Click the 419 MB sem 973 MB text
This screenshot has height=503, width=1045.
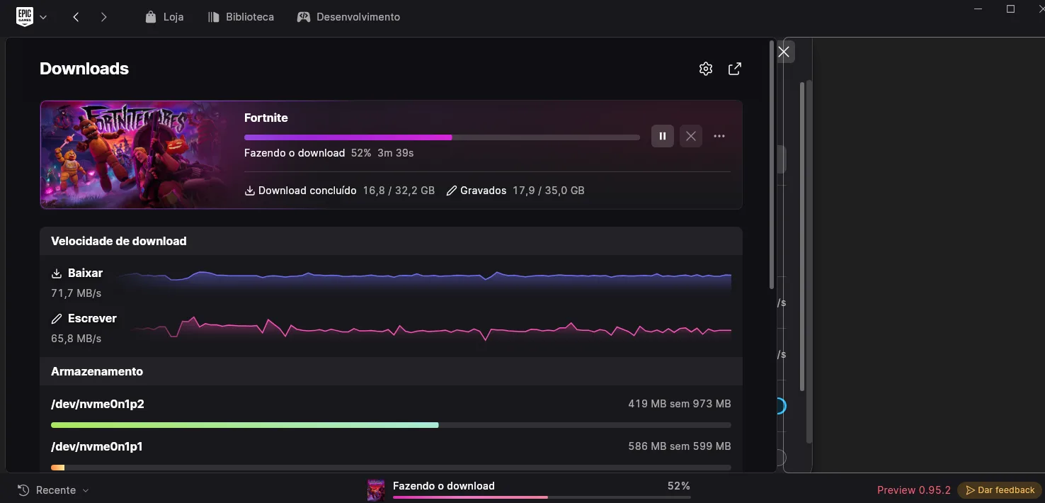680,404
